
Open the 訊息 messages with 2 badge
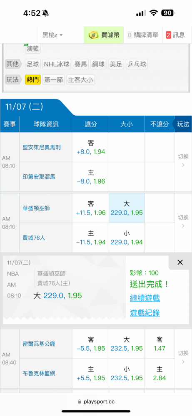point(175,35)
